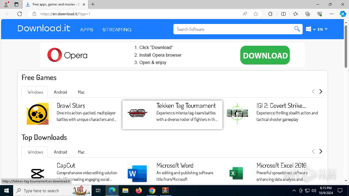Click the search magnifier icon
This screenshot has height=196, width=349.
coord(297,29)
